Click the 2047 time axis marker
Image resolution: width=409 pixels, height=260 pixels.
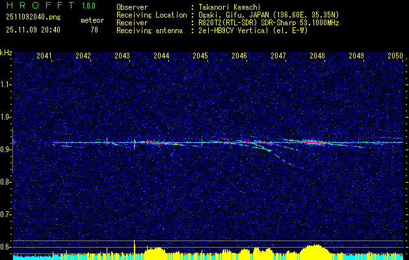(278, 56)
